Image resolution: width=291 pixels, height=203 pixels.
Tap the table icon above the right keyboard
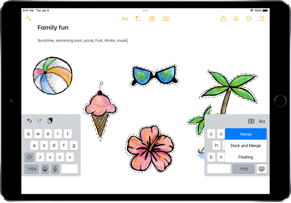click(x=251, y=121)
